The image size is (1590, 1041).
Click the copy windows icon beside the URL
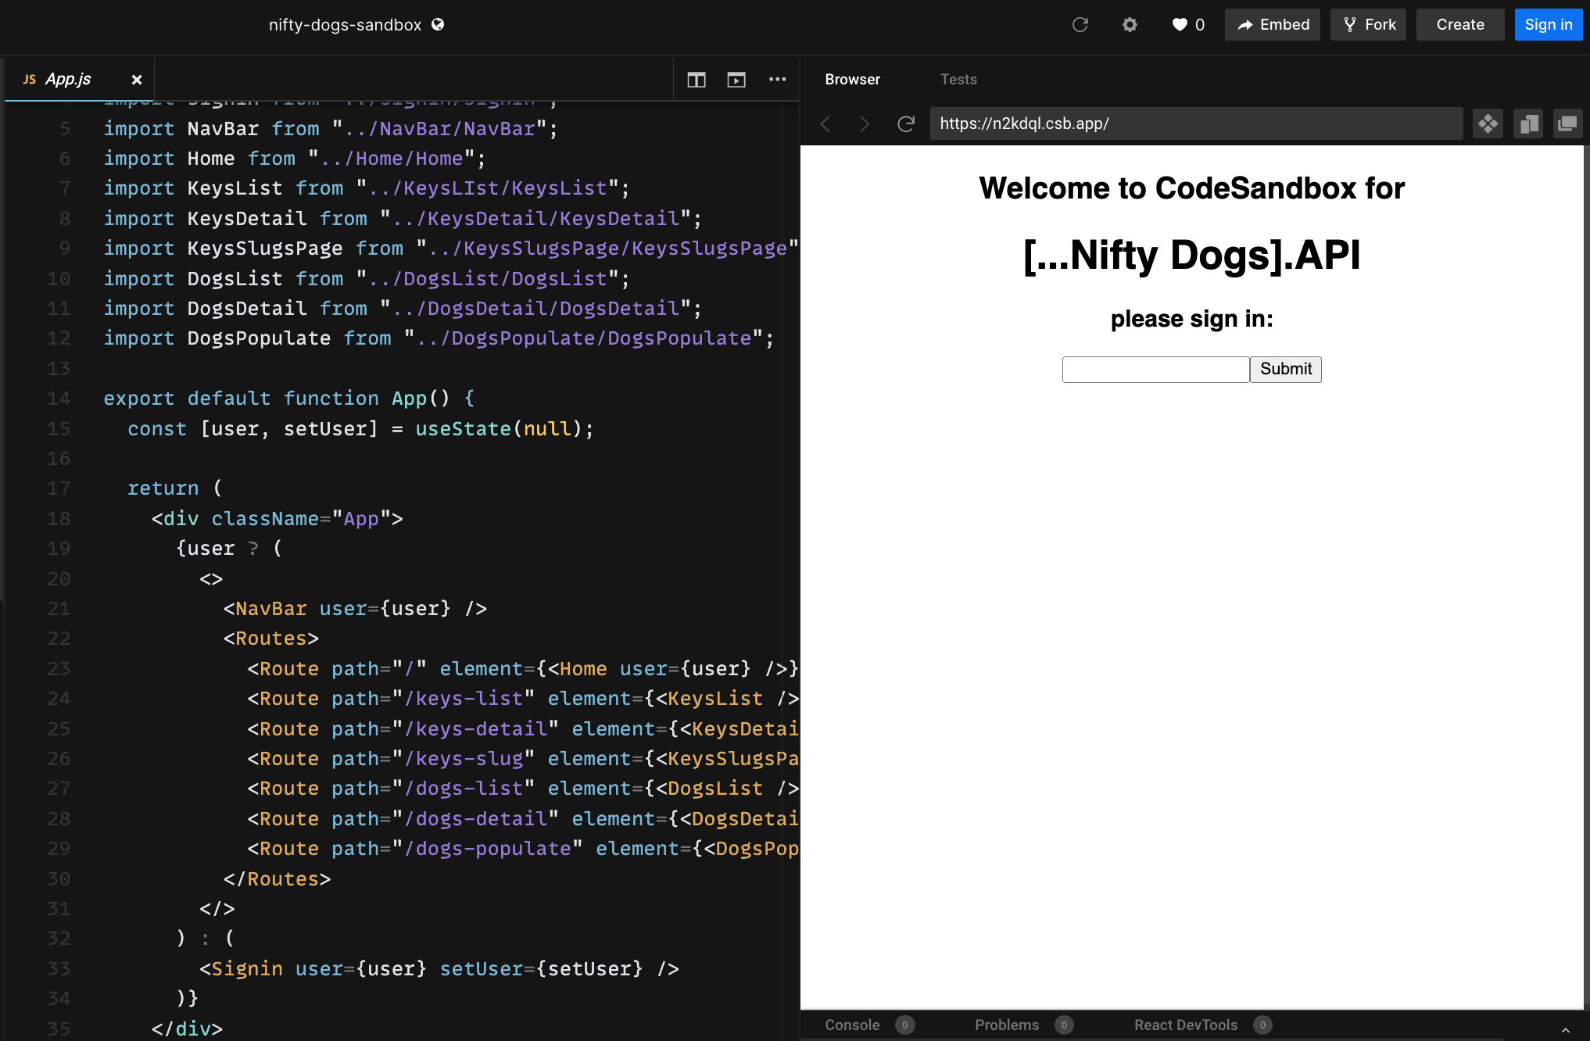(x=1528, y=123)
